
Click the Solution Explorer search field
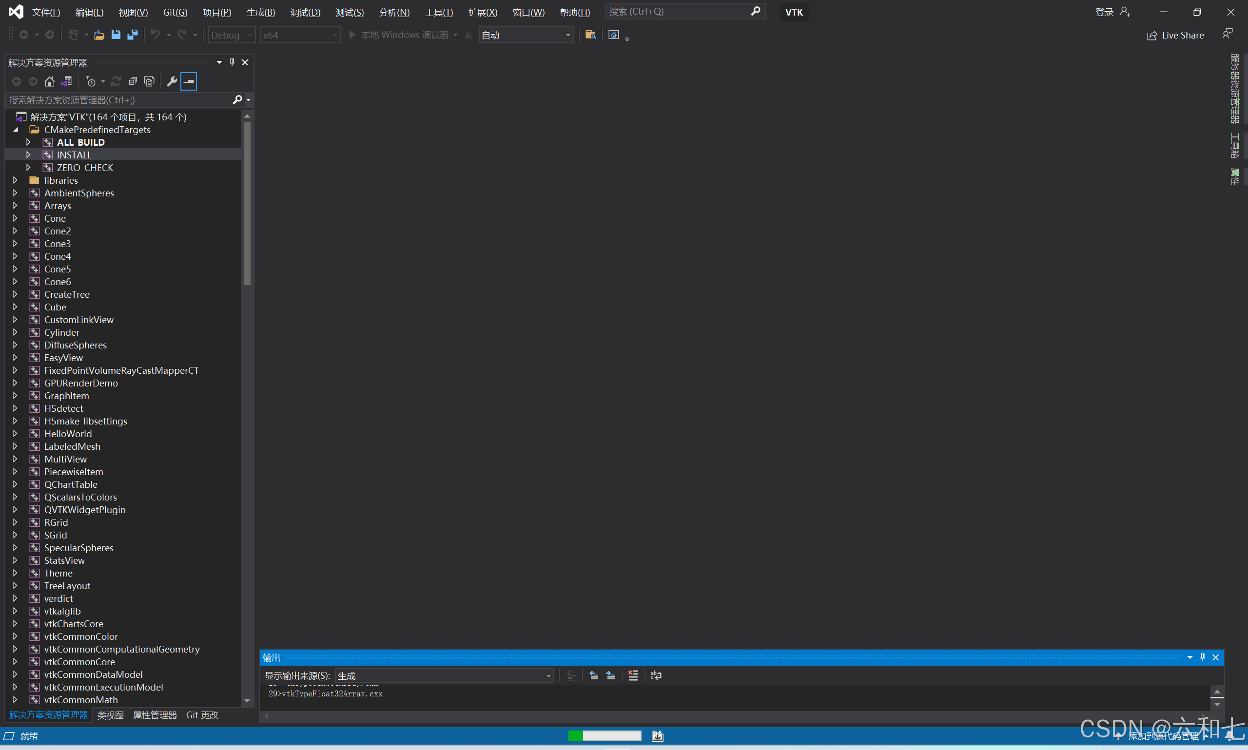coord(119,100)
